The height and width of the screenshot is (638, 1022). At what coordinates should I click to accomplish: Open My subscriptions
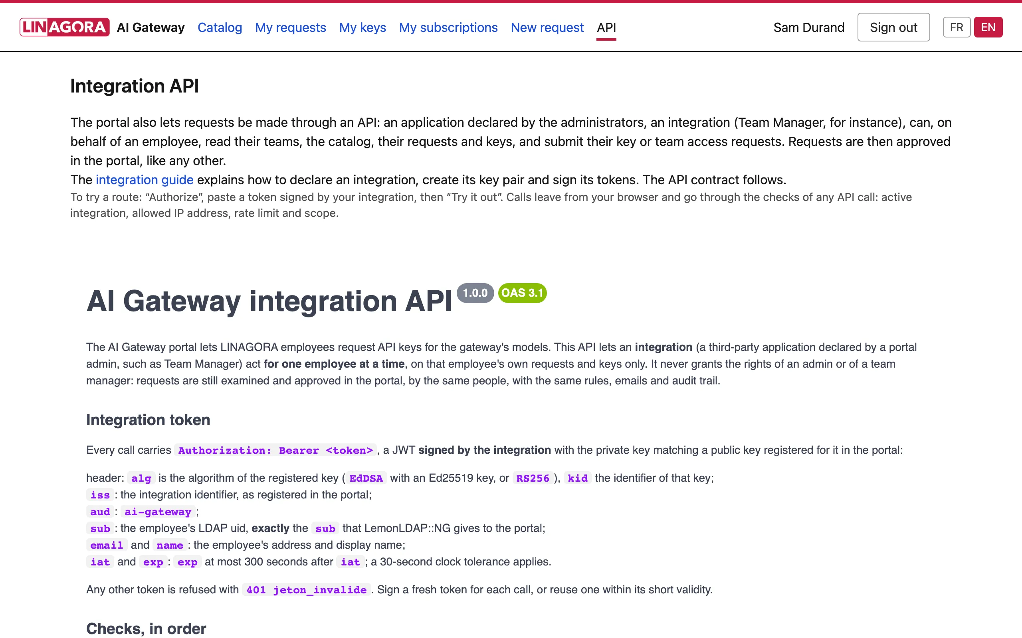[448, 28]
